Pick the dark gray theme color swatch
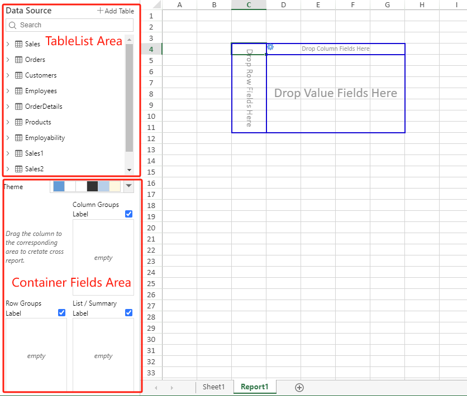 pyautogui.click(x=93, y=186)
